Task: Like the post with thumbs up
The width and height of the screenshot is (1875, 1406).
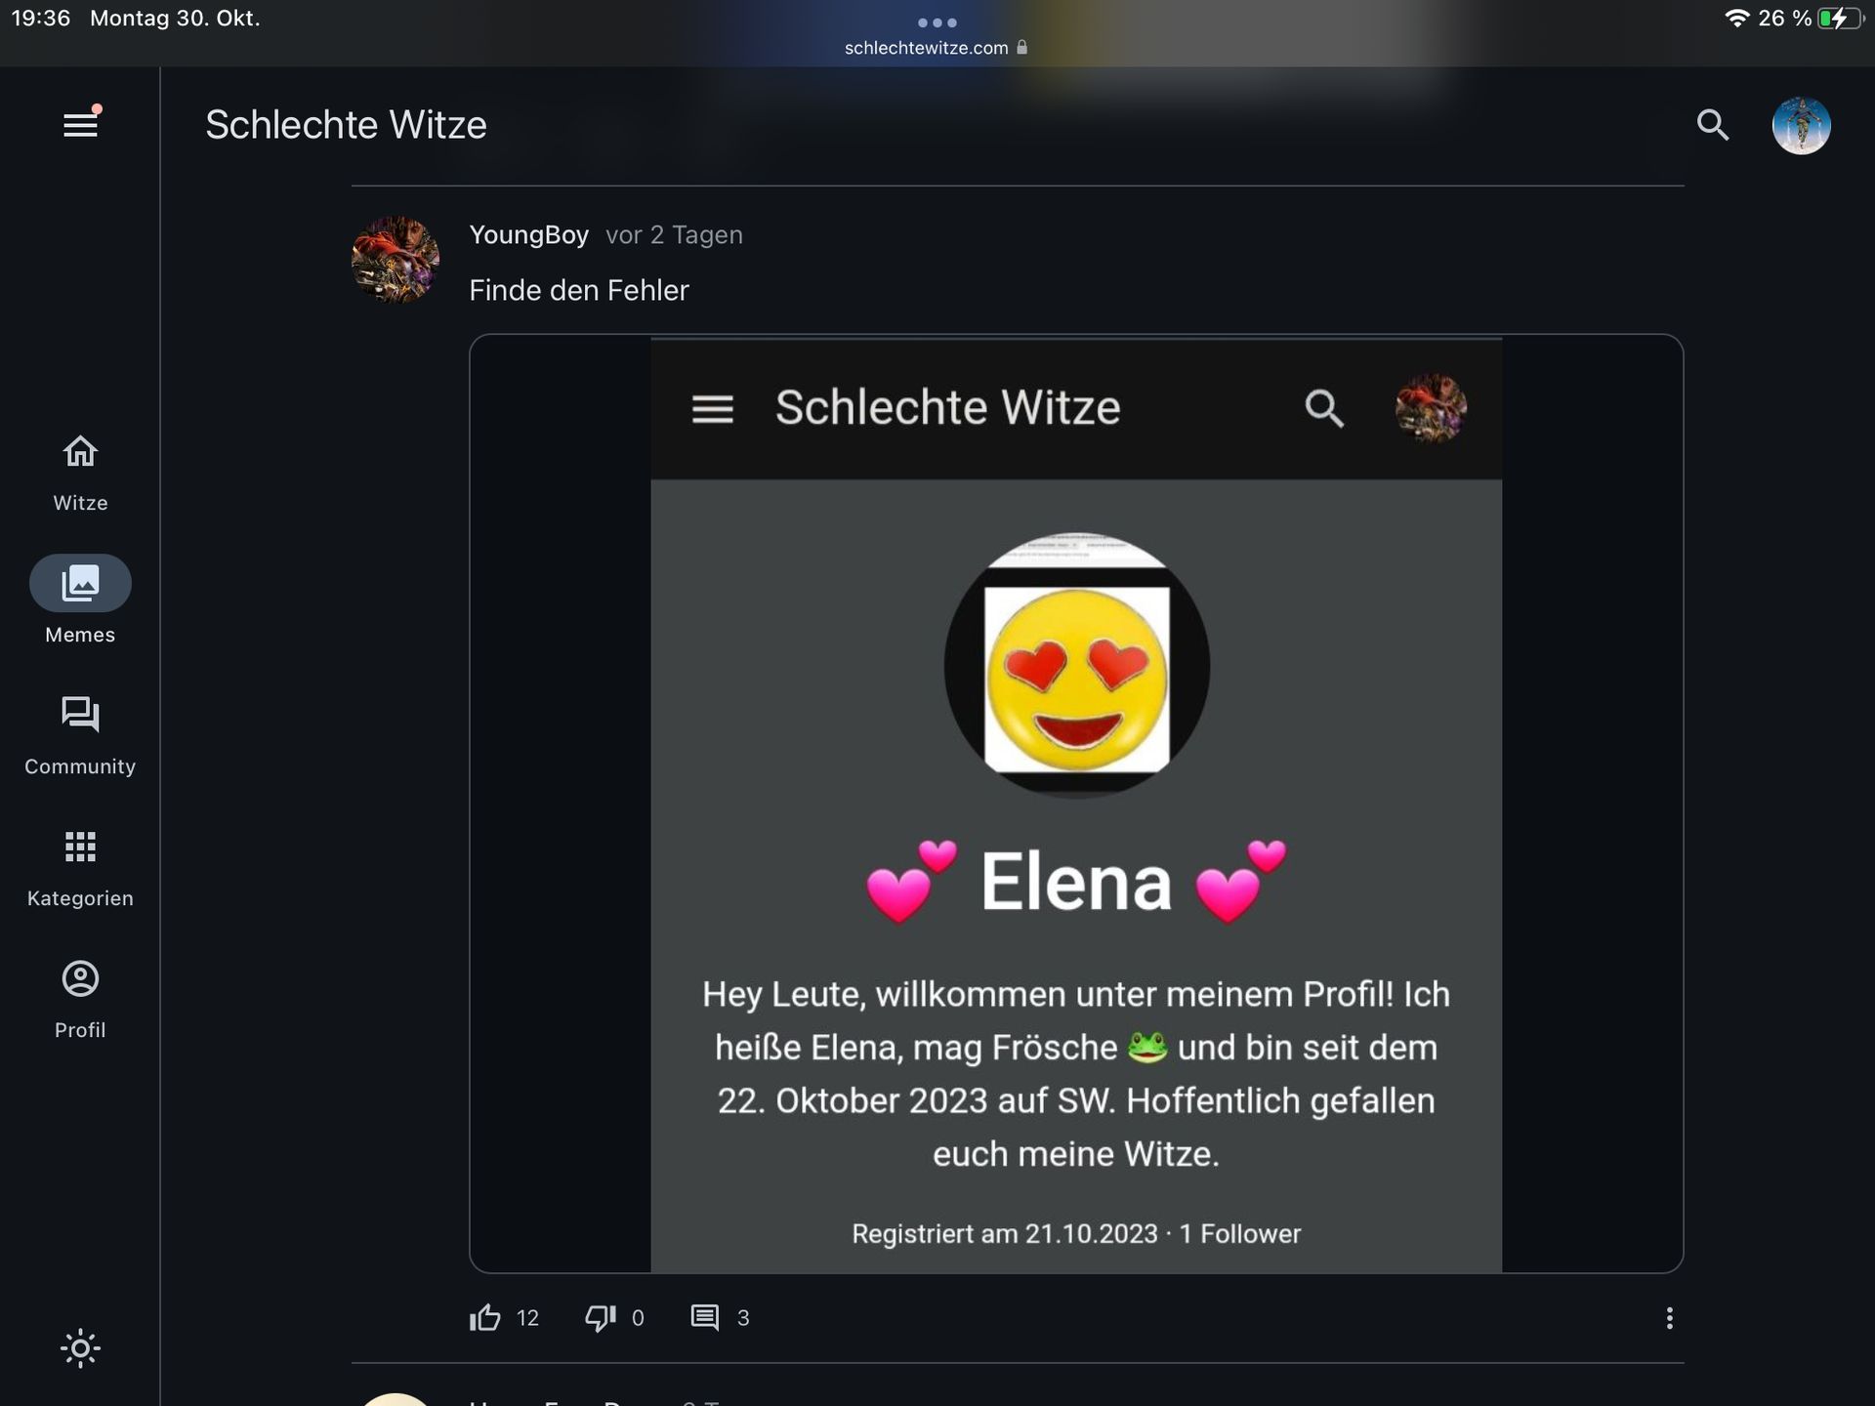Action: click(485, 1318)
